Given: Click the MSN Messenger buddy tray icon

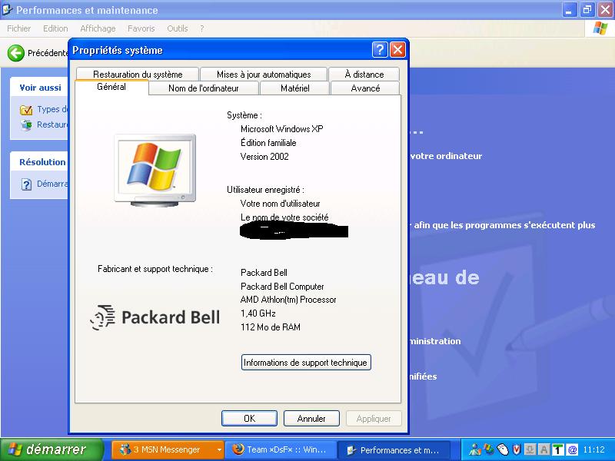Looking at the screenshot, I should coord(475,449).
